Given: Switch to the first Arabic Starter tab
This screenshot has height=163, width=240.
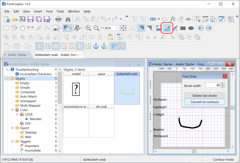Looking at the screenshot, I should (17, 55).
